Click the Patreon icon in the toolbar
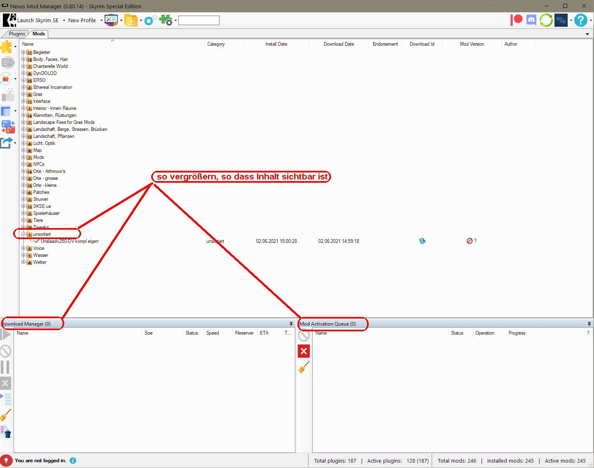This screenshot has width=594, height=468. pos(516,20)
